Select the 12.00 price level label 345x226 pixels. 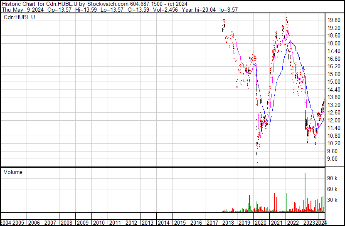coord(334,120)
